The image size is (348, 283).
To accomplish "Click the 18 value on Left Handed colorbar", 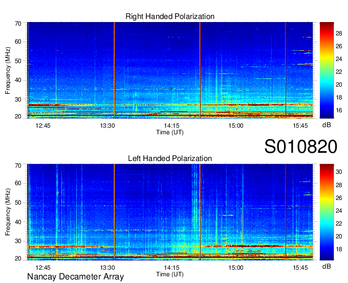I will point(339,249).
